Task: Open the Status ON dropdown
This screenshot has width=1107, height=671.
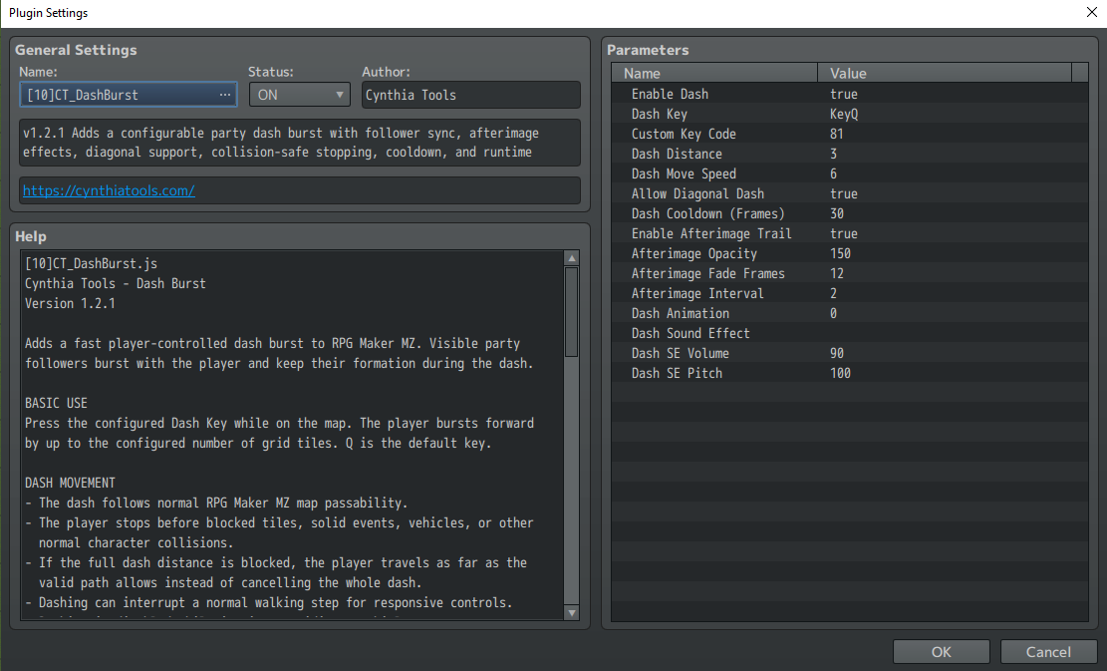Action: [x=299, y=95]
